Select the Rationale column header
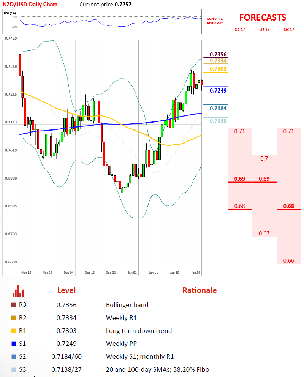 pyautogui.click(x=199, y=290)
